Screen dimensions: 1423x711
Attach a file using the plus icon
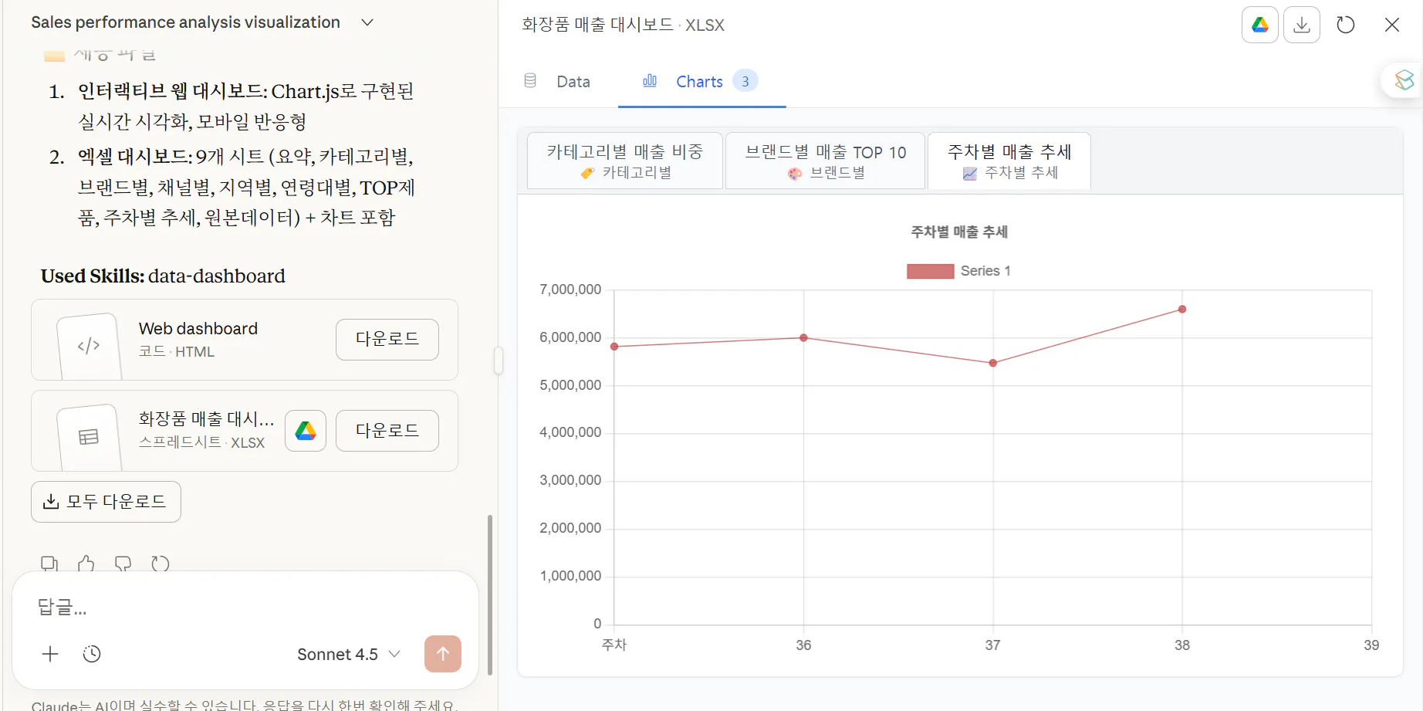50,654
